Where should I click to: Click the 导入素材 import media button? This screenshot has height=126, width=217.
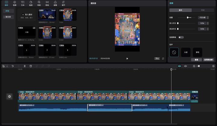point(27,15)
